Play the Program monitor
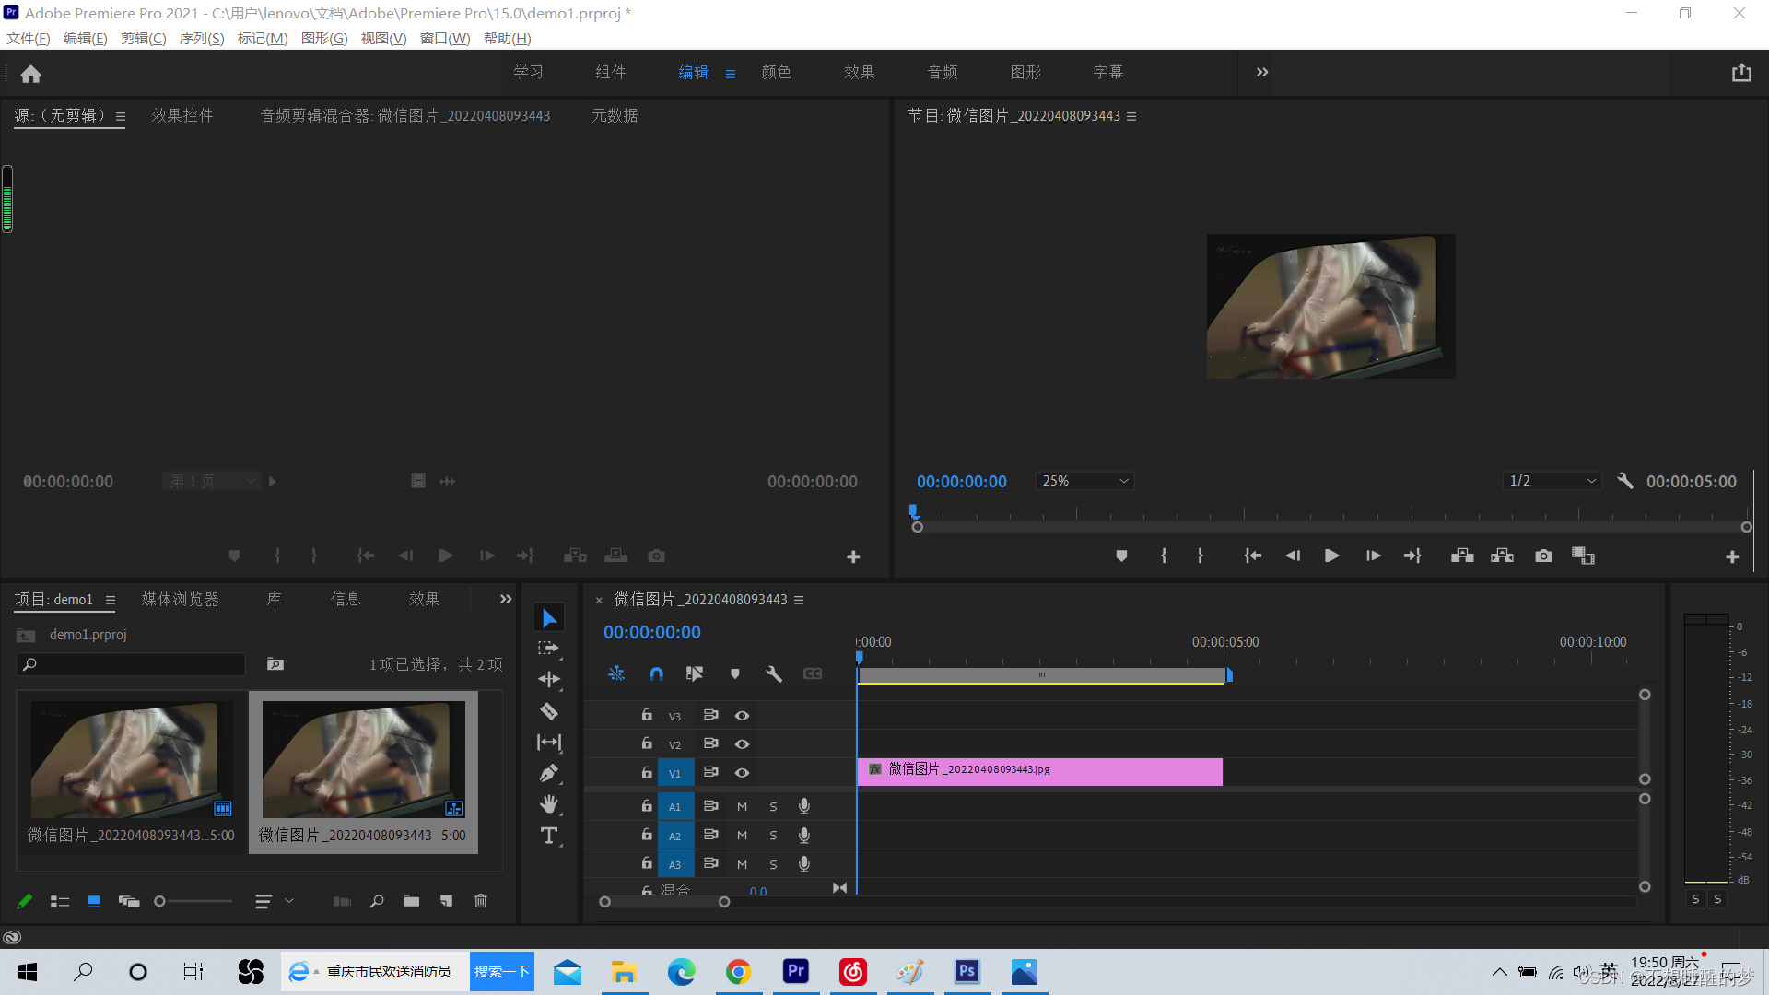 click(x=1331, y=556)
